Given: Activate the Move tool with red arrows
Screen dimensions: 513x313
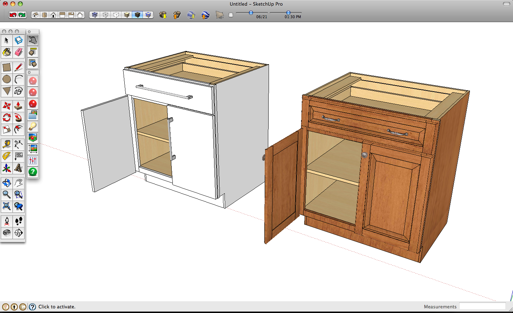Looking at the screenshot, I should coord(7,106).
